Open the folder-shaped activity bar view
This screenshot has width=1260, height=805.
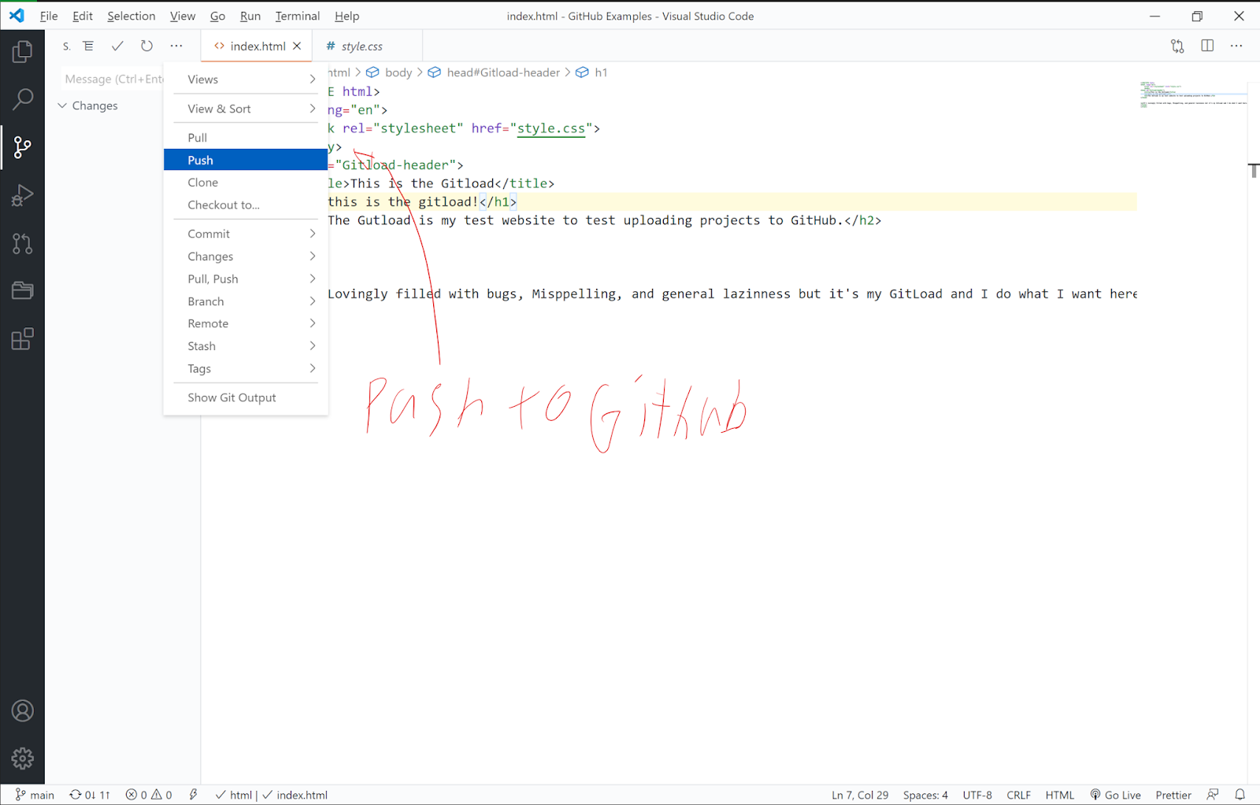22,291
